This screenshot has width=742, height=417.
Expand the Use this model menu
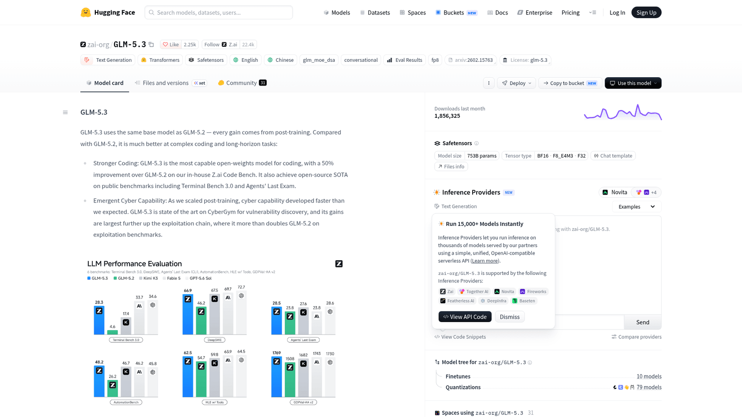click(633, 83)
